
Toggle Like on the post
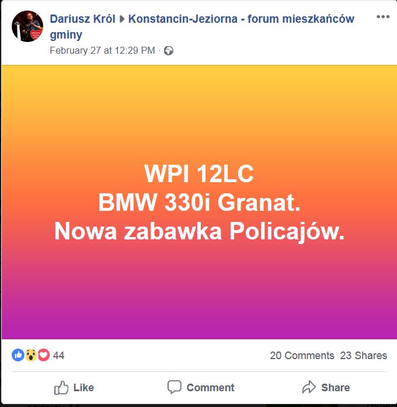(74, 388)
